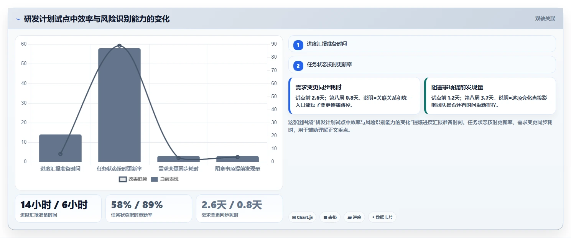571x238 pixels.
Task: Click the 58% / 89% stat card
Action: (x=149, y=208)
